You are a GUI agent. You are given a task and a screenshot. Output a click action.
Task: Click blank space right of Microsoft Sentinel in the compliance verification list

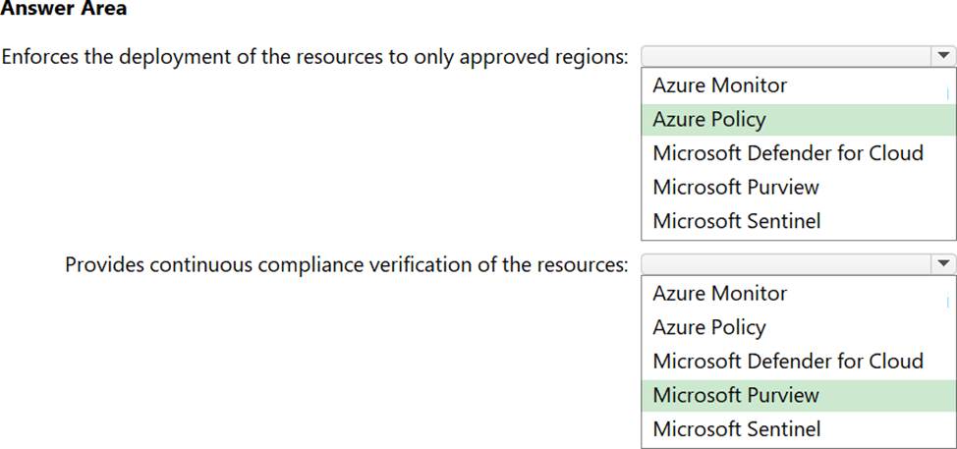click(x=884, y=429)
